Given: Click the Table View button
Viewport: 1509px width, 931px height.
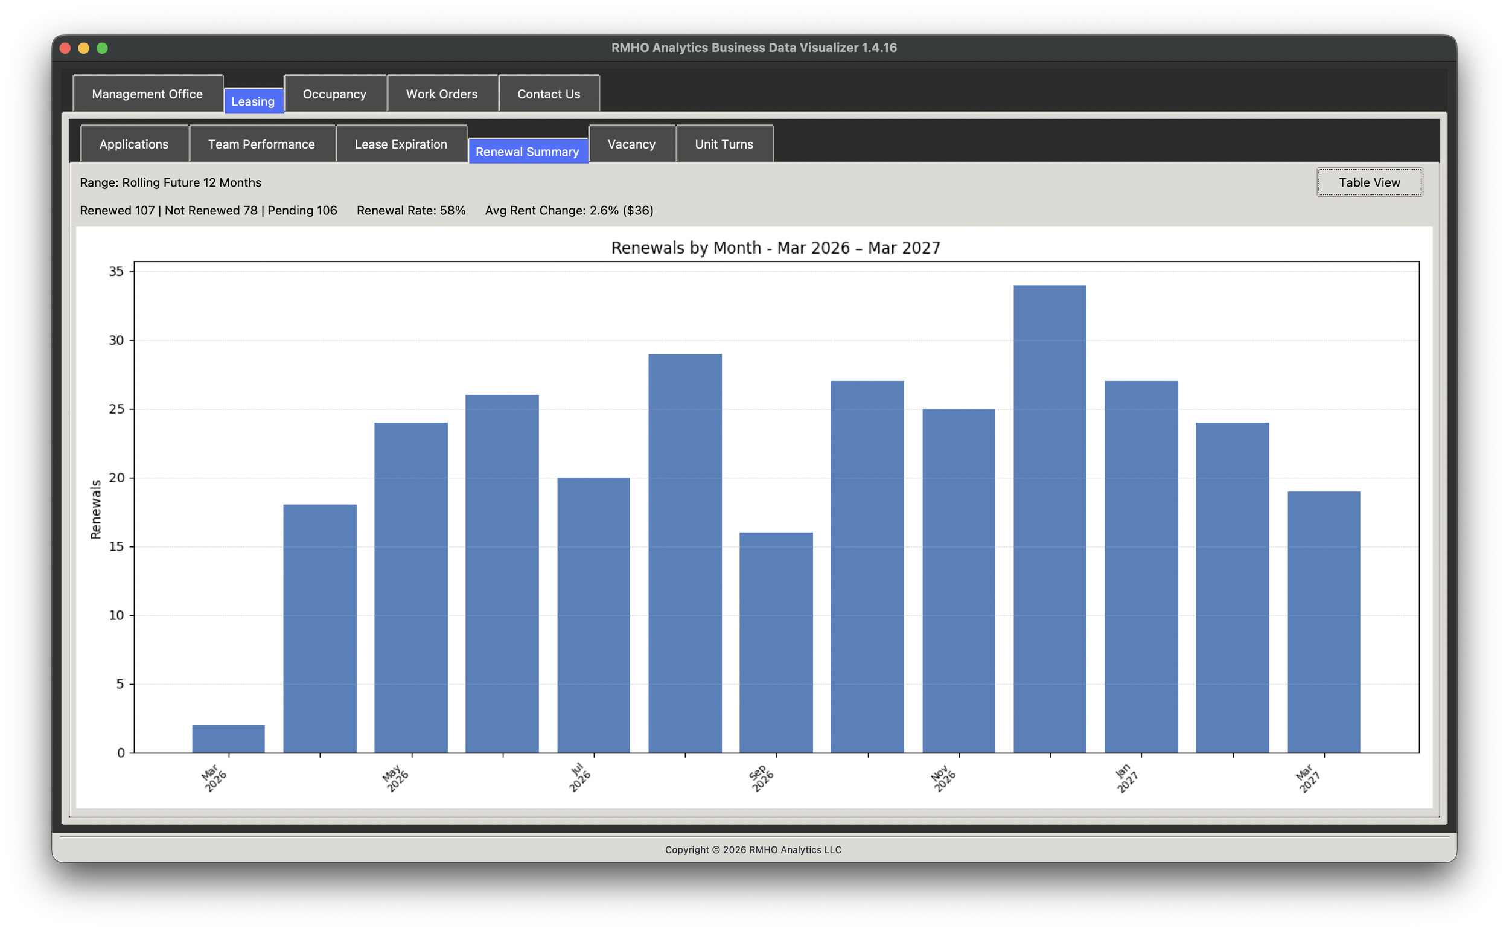Looking at the screenshot, I should click(x=1369, y=182).
